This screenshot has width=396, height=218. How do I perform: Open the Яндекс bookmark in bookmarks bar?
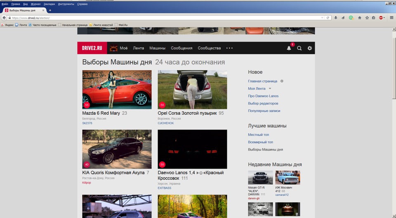pos(7,25)
